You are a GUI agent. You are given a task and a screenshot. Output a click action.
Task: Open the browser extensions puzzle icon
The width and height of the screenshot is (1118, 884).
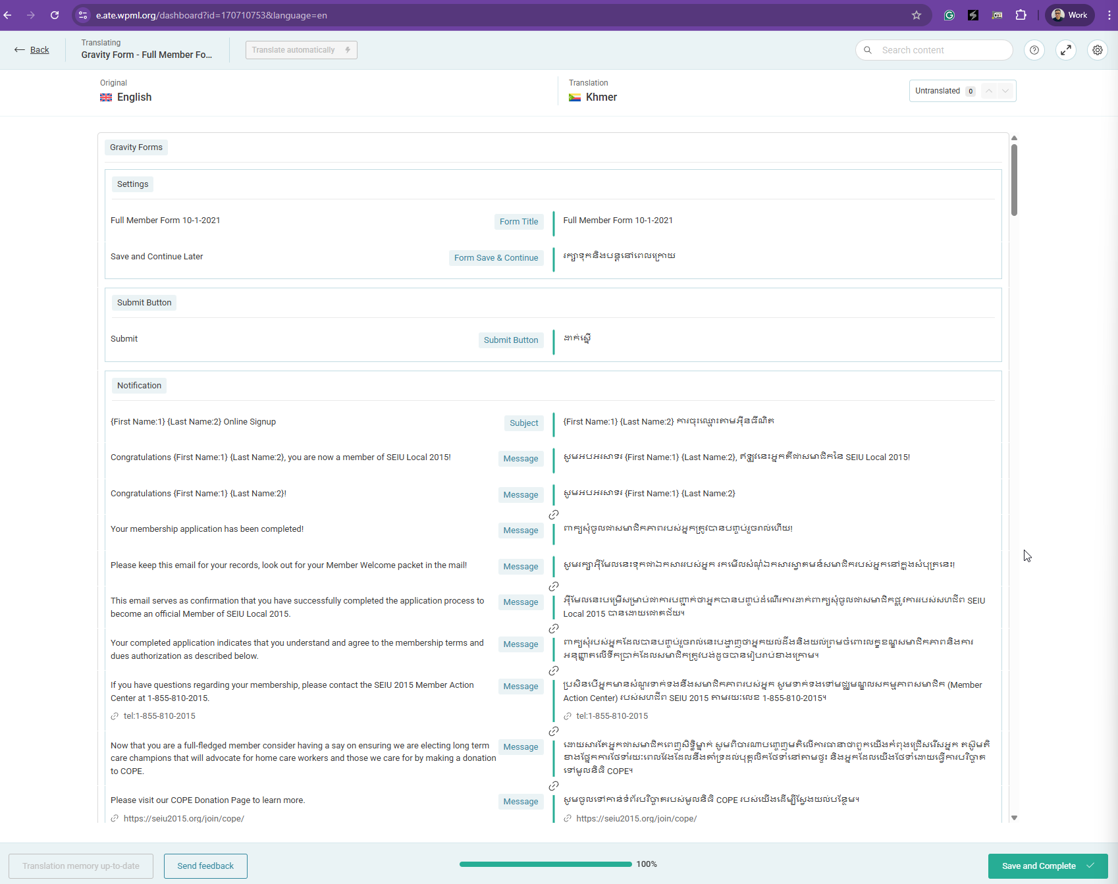pyautogui.click(x=1021, y=15)
